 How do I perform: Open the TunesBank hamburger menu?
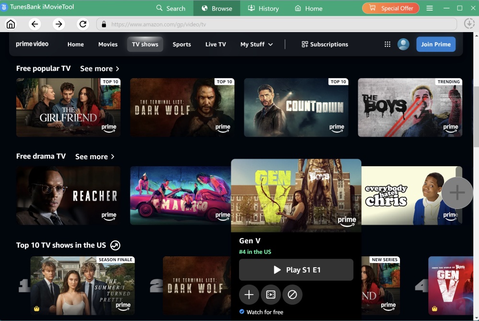430,8
